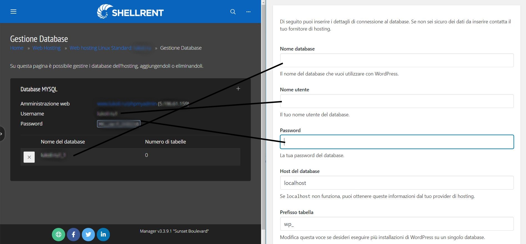Open the globe website icon in footer
The width and height of the screenshot is (526, 244).
tap(59, 234)
